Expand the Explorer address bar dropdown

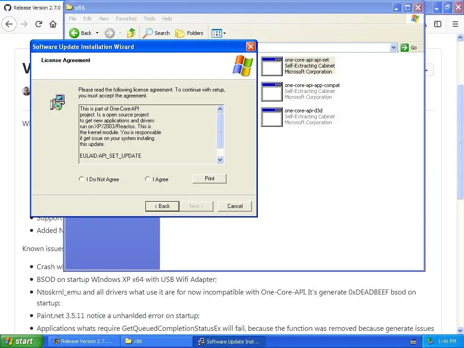(x=393, y=47)
